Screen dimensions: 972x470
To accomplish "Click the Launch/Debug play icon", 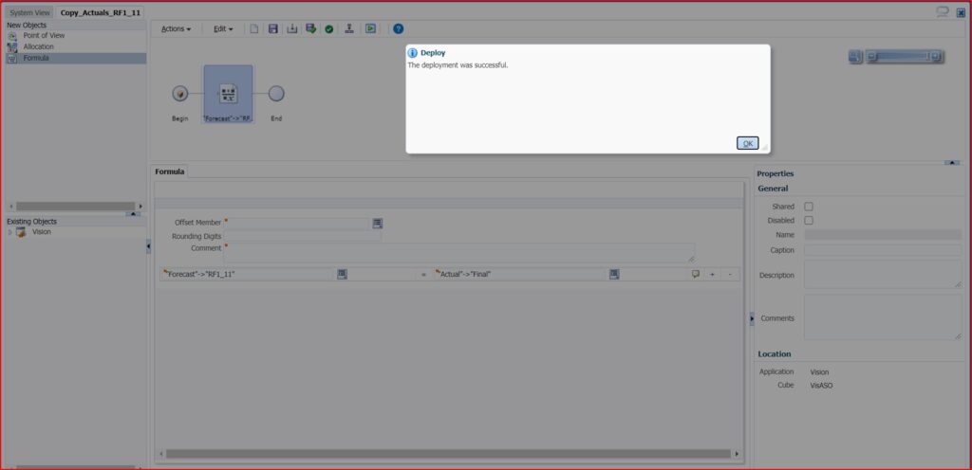I will pyautogui.click(x=370, y=28).
